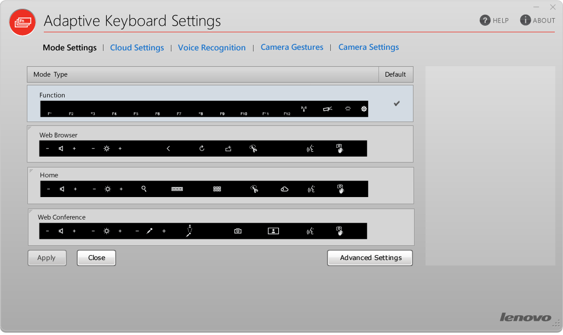Click the Mode Type column header
563x335 pixels.
(203, 74)
